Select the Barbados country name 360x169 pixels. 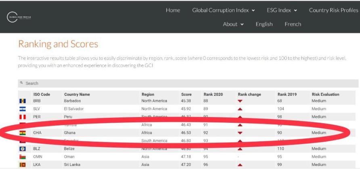pos(72,101)
